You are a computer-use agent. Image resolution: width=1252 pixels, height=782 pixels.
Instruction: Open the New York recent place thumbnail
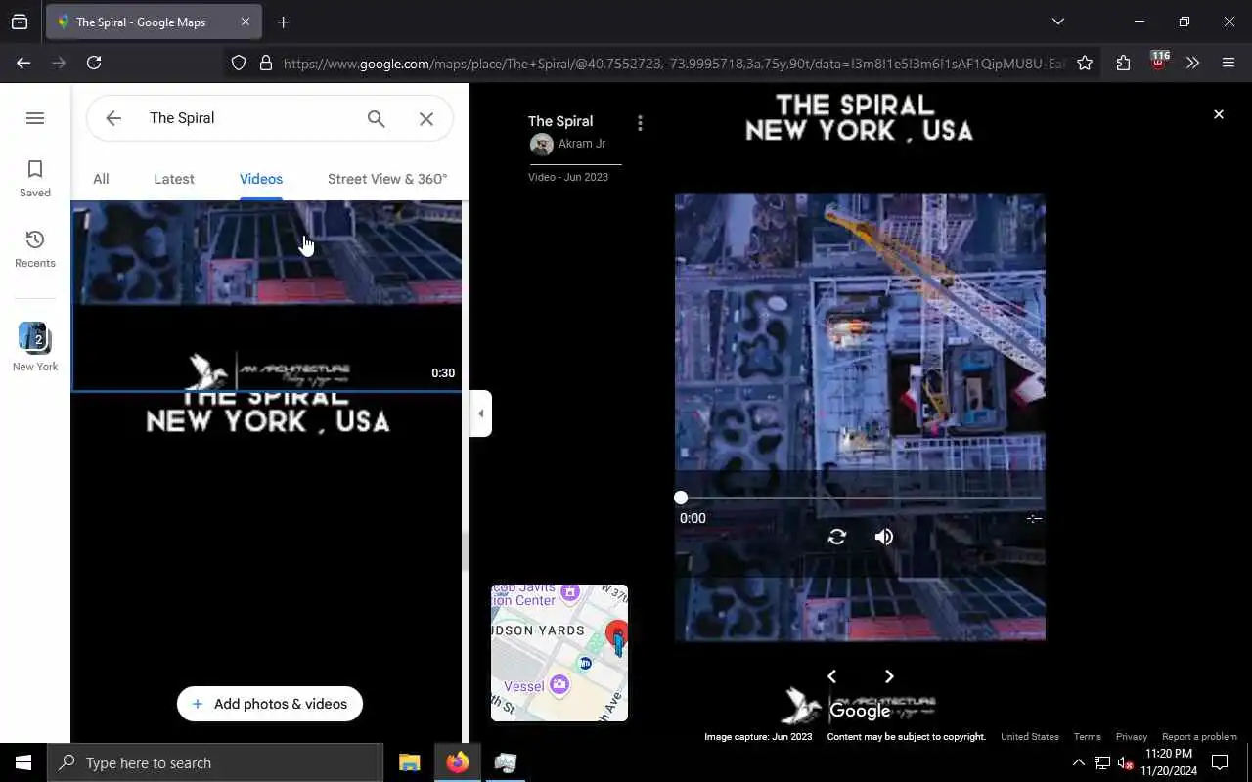point(35,347)
